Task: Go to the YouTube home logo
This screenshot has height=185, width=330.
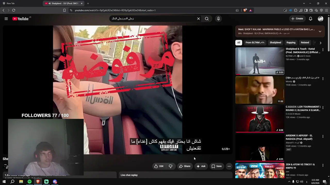Action: coord(20,18)
